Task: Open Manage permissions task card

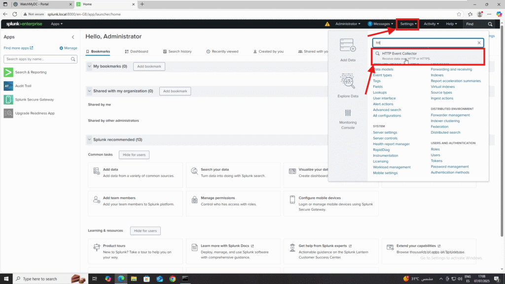Action: click(x=233, y=204)
